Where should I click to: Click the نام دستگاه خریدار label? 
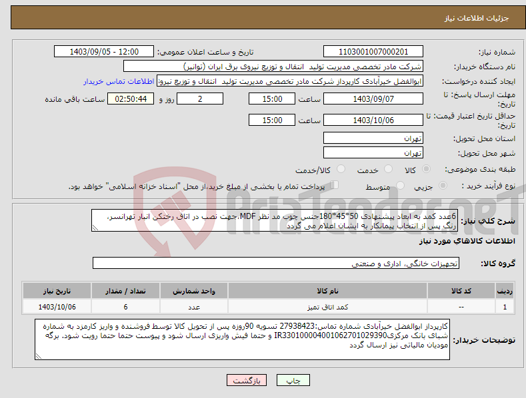pyautogui.click(x=485, y=67)
